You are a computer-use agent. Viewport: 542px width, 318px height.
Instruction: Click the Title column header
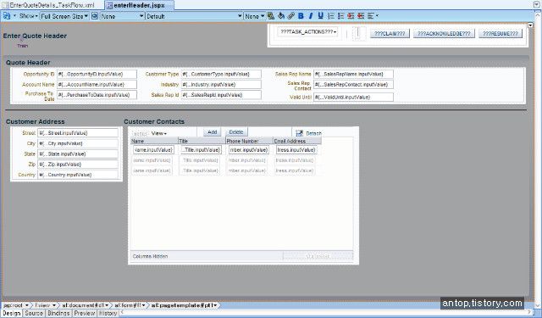pyautogui.click(x=202, y=141)
